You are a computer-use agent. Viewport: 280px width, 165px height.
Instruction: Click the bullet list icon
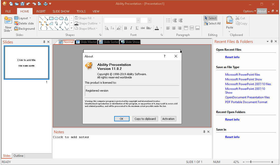click(168, 20)
